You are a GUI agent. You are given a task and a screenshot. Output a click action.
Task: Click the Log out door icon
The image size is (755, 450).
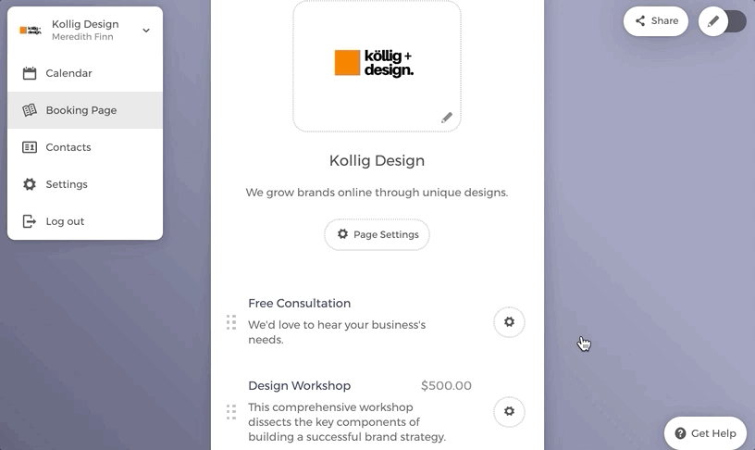coord(30,221)
